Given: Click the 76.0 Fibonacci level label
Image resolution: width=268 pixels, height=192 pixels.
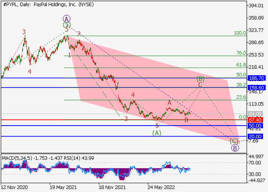Looking at the screenshot, I should [x=241, y=53].
